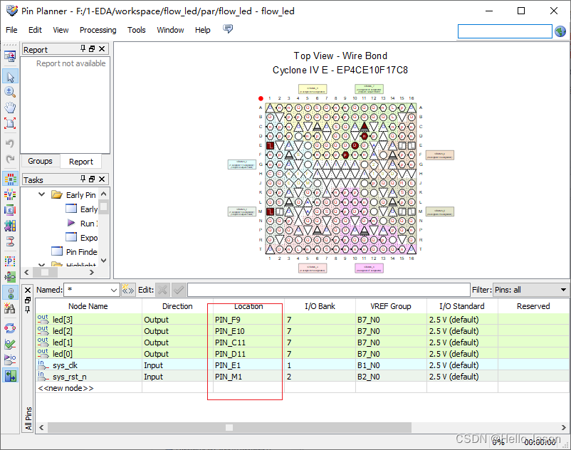This screenshot has height=450, width=571.
Task: Toggle the two-circle pin icon in sidebar
Action: tap(10, 293)
